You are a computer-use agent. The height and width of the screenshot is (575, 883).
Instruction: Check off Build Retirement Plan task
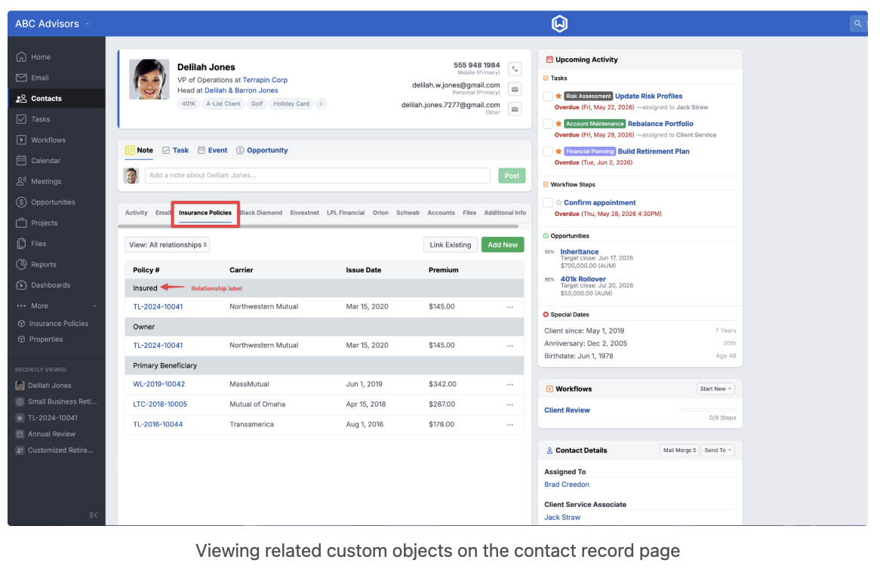point(547,152)
